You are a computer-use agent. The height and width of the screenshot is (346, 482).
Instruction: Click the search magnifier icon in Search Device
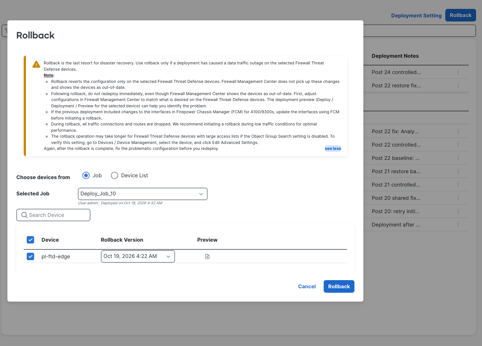[x=24, y=215]
